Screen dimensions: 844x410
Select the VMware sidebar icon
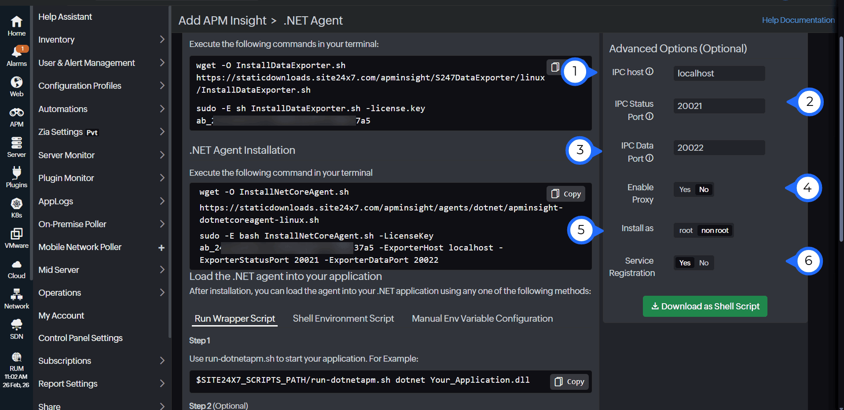16,235
